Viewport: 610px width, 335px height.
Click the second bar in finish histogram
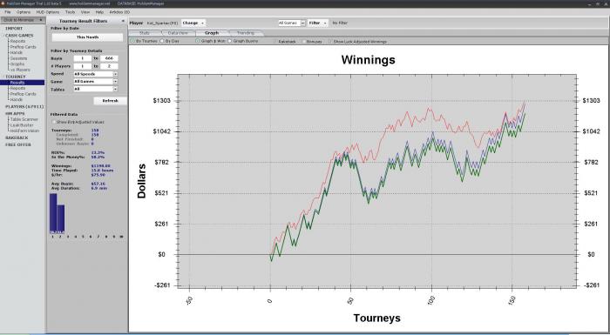(61, 219)
